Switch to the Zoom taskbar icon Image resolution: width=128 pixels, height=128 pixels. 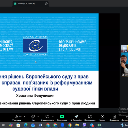click(x=62, y=125)
